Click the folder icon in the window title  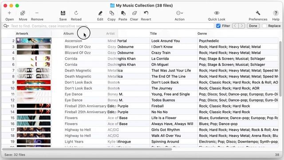[x=112, y=5]
